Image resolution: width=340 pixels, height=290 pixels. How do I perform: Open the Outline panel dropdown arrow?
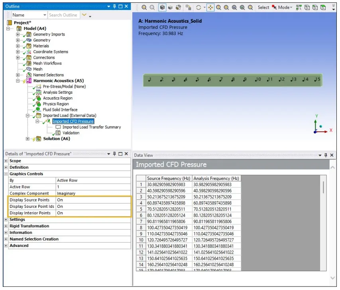pos(109,6)
